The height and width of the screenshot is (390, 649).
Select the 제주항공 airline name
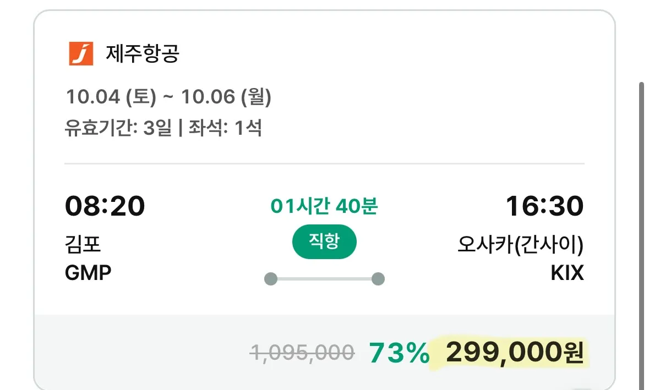tap(143, 54)
